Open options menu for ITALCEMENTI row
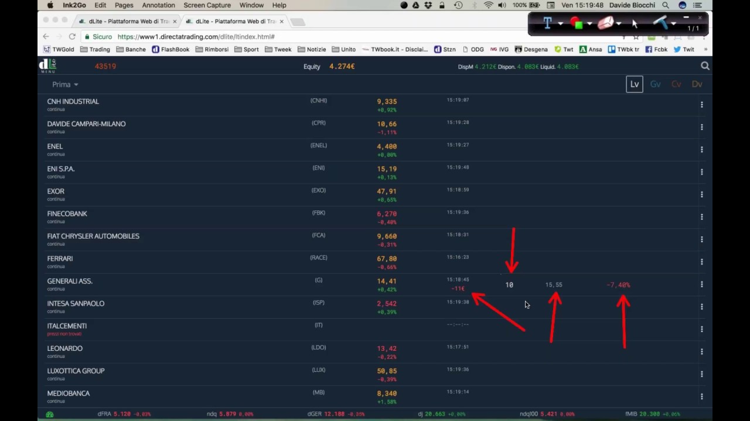Screen dimensions: 750x421 pyautogui.click(x=701, y=329)
